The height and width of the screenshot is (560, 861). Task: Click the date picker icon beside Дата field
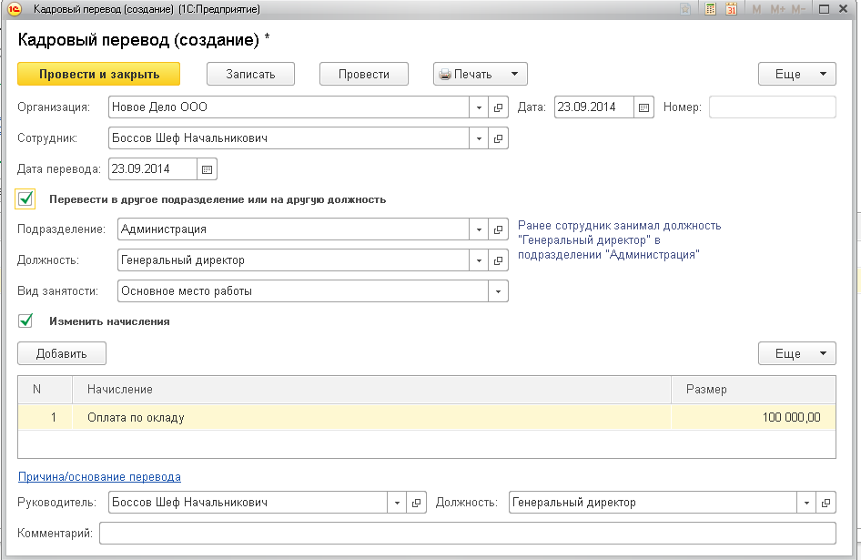pos(644,107)
